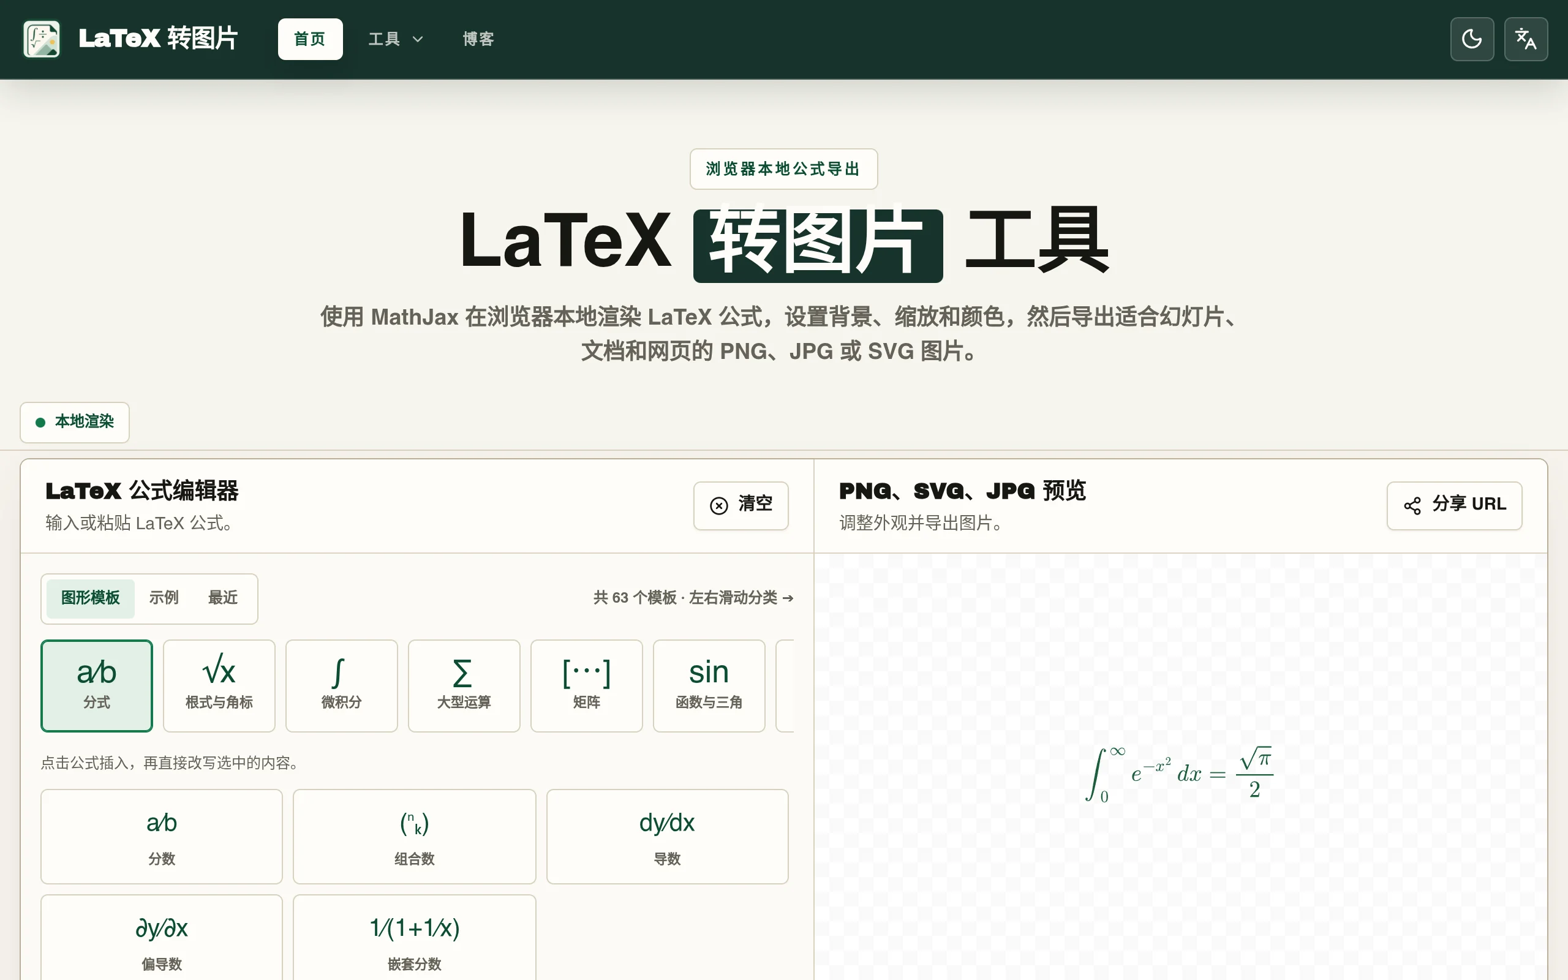This screenshot has height=980, width=1568.
Task: Select the 根式与角标 √x category
Action: click(219, 685)
